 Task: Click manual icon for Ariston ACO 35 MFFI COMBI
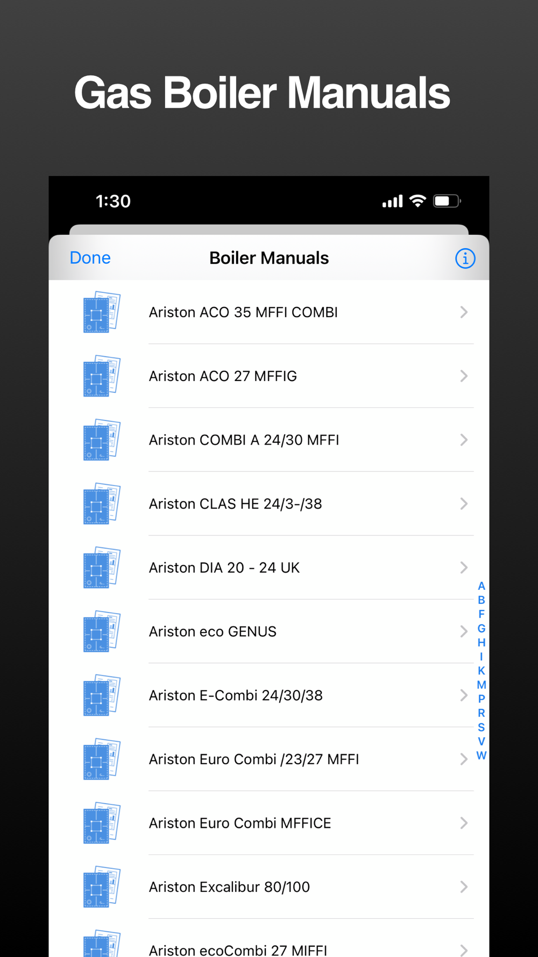[102, 312]
